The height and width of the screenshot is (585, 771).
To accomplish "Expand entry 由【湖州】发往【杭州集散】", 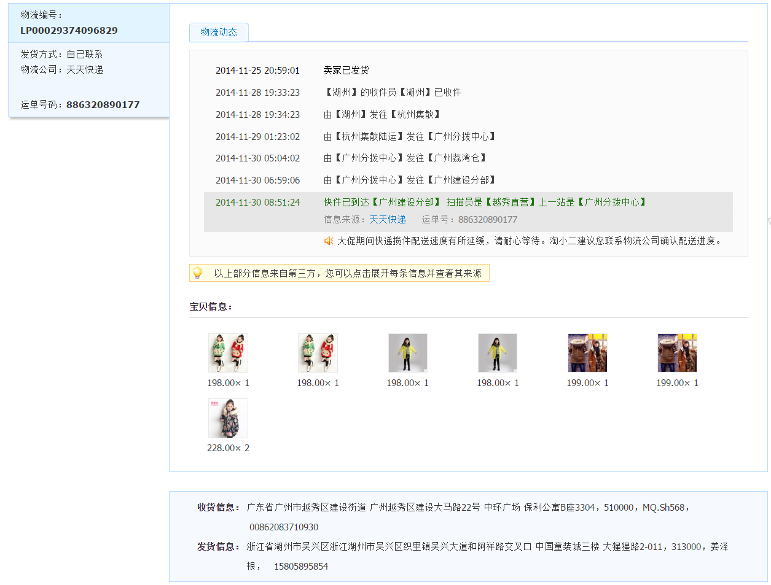I will [382, 114].
